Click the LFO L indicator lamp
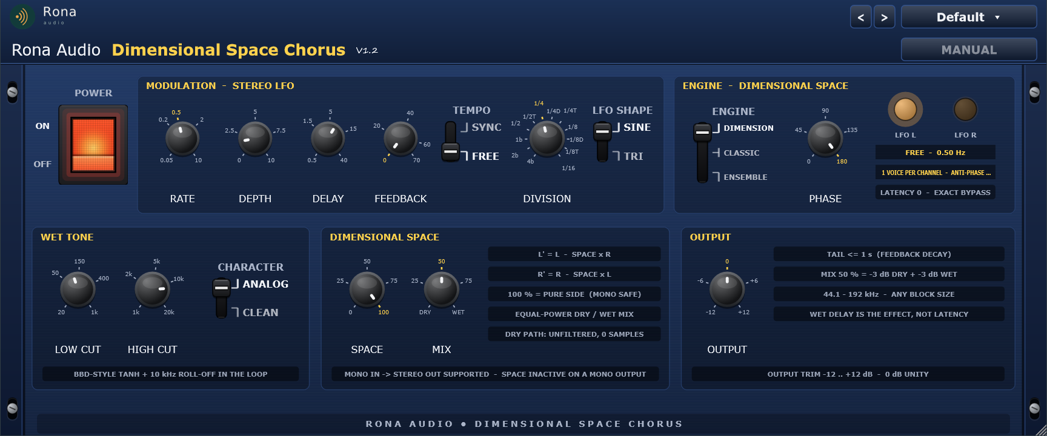 (905, 110)
